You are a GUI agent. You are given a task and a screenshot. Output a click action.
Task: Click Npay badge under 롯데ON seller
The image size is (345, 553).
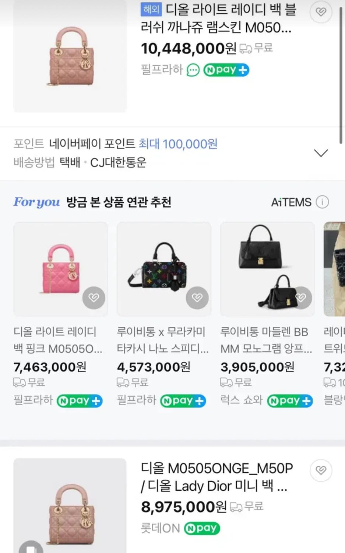click(x=201, y=528)
